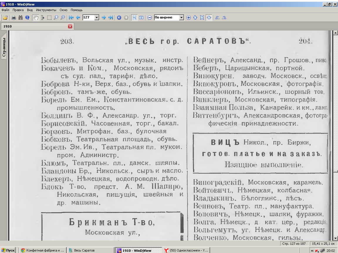338x253 pixels.
Task: Select the Hand drag tool
Action: pyautogui.click(x=36, y=18)
